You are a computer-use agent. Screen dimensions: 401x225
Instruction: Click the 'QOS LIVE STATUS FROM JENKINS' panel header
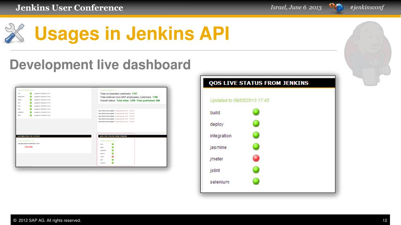(x=269, y=83)
